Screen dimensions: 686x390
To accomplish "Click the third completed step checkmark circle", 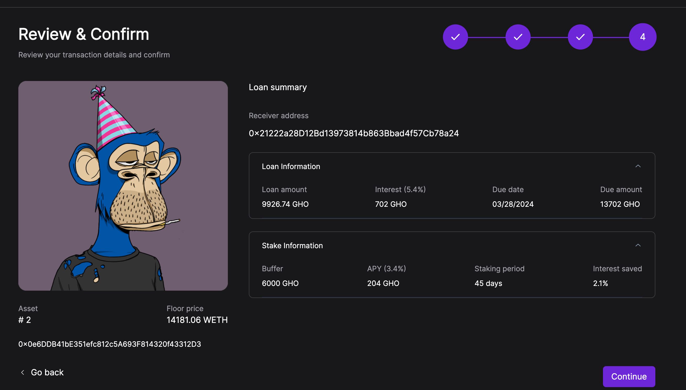I will (x=580, y=37).
